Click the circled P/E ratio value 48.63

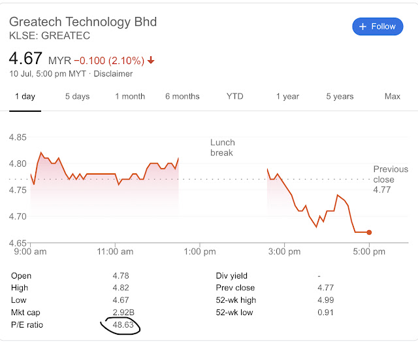pyautogui.click(x=122, y=325)
